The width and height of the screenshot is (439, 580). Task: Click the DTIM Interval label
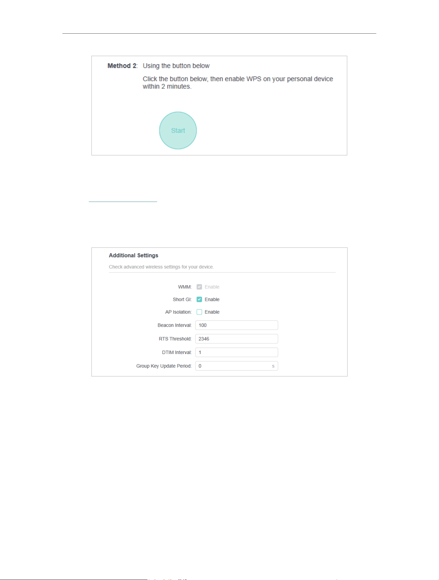tap(177, 352)
